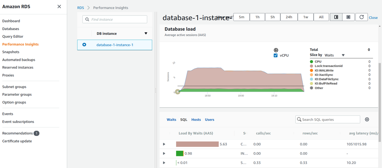The image size is (382, 168).
Task: Open Snapshots page
Action: click(x=11, y=52)
